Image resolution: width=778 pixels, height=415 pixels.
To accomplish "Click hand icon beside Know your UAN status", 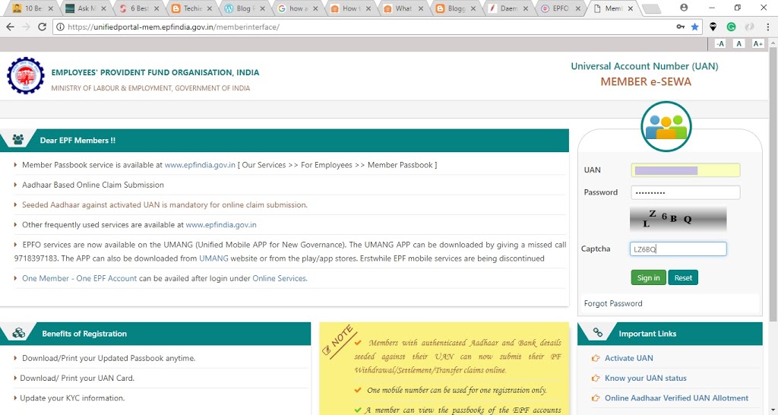I will 596,378.
